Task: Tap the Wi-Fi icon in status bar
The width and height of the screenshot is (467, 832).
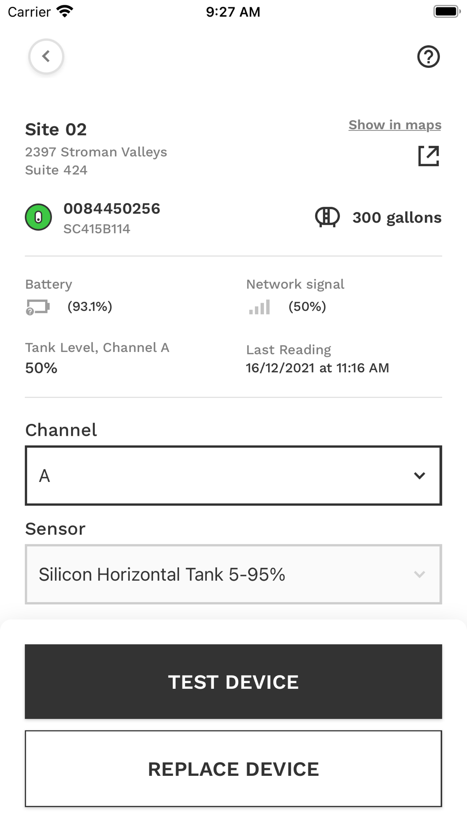Action: pos(65,11)
